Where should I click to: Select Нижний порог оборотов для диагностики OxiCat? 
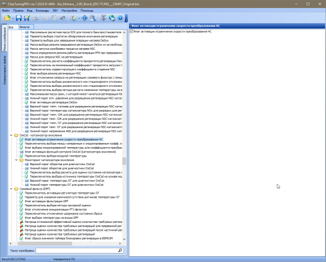point(62,168)
